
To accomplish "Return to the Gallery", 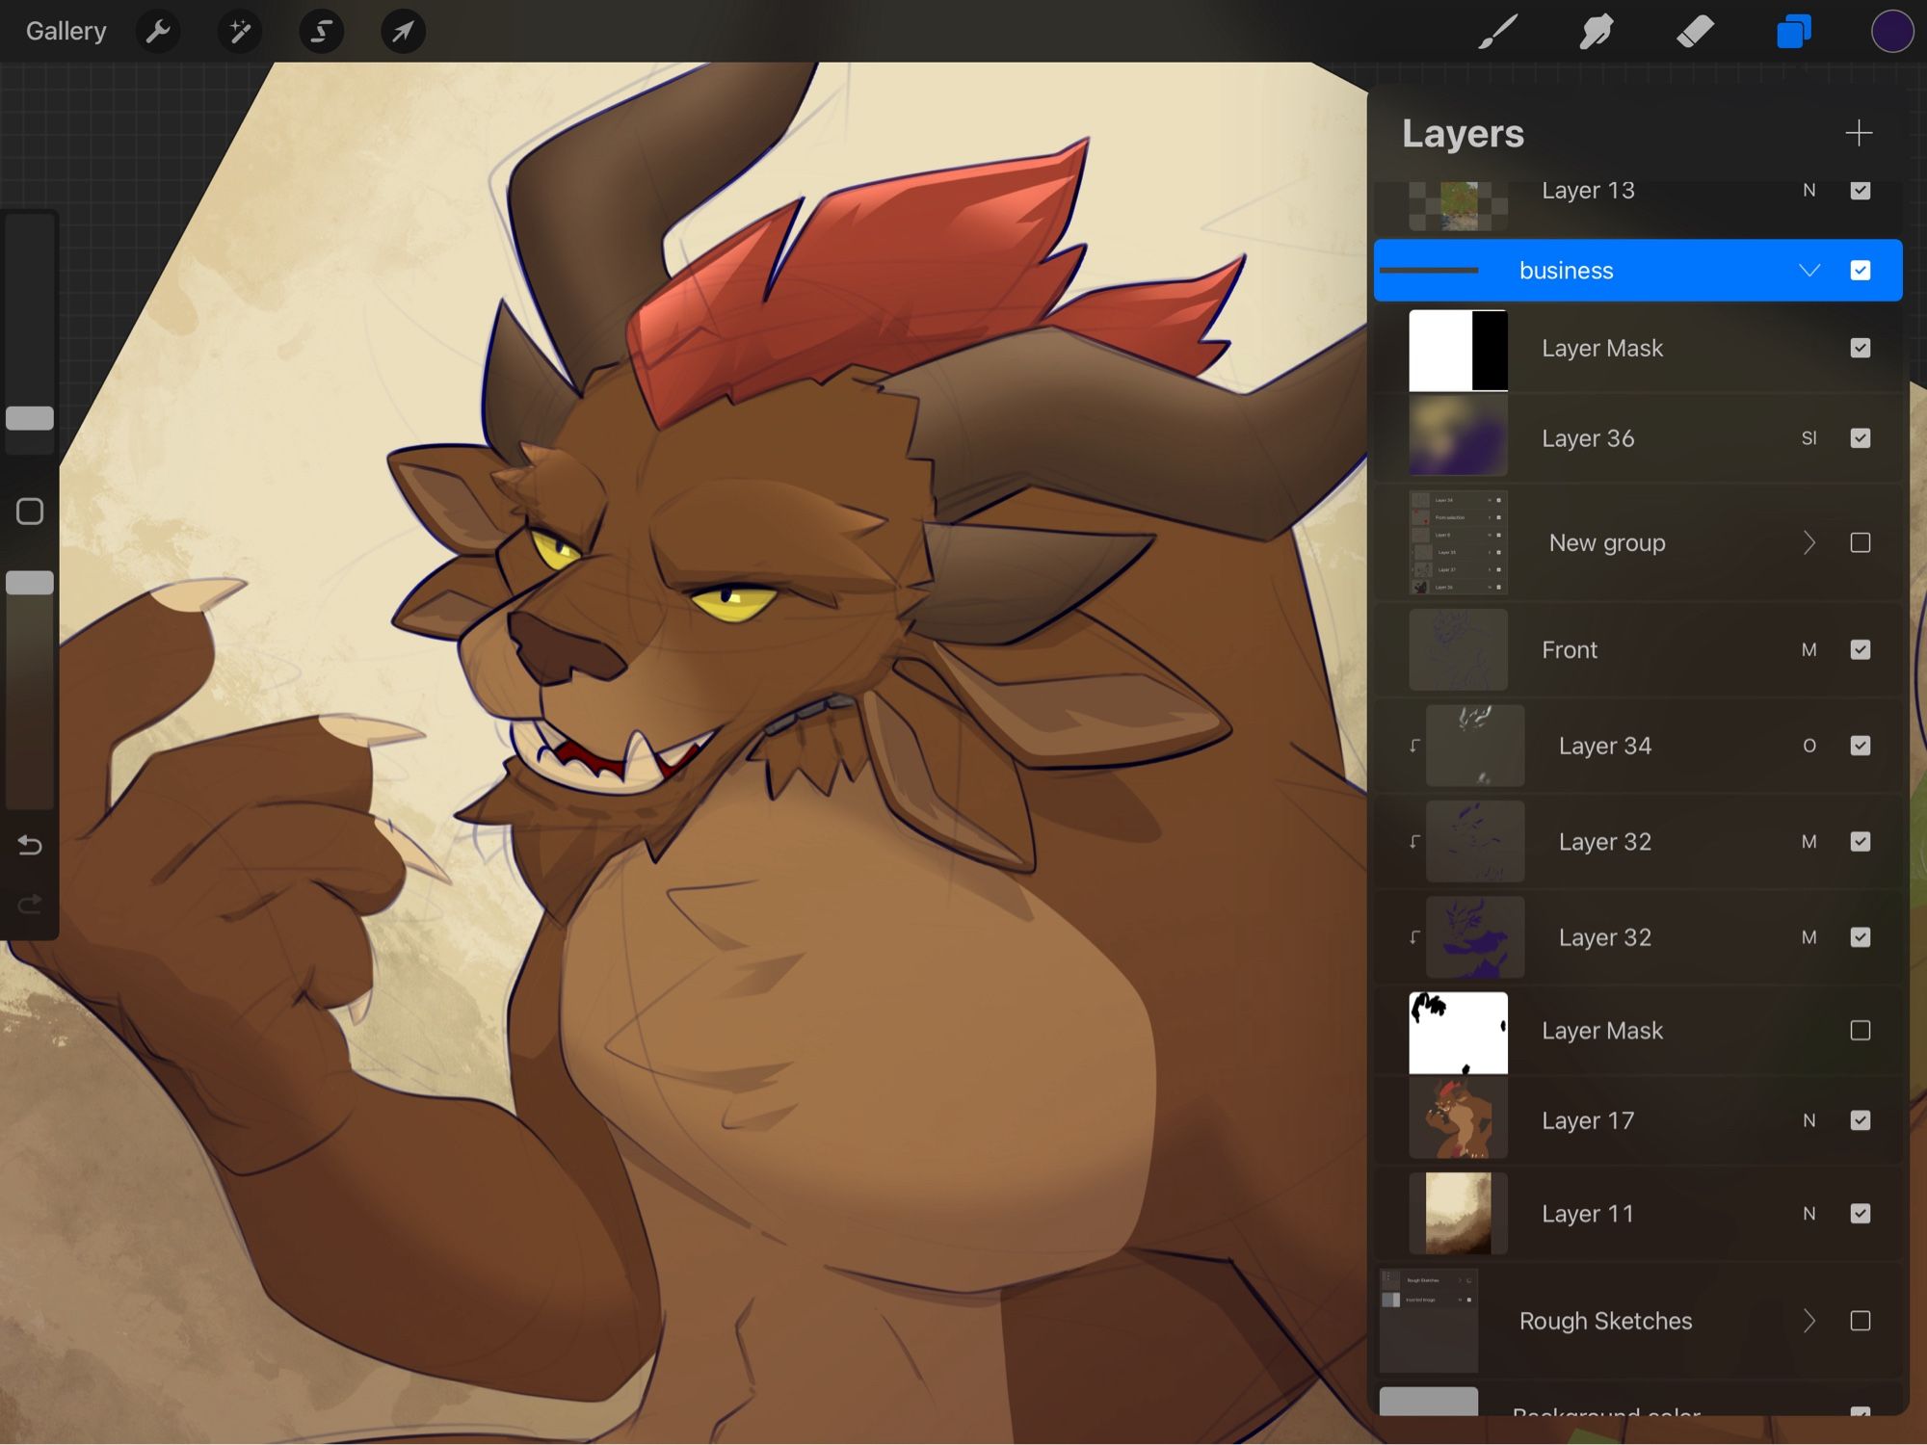I will [x=66, y=32].
